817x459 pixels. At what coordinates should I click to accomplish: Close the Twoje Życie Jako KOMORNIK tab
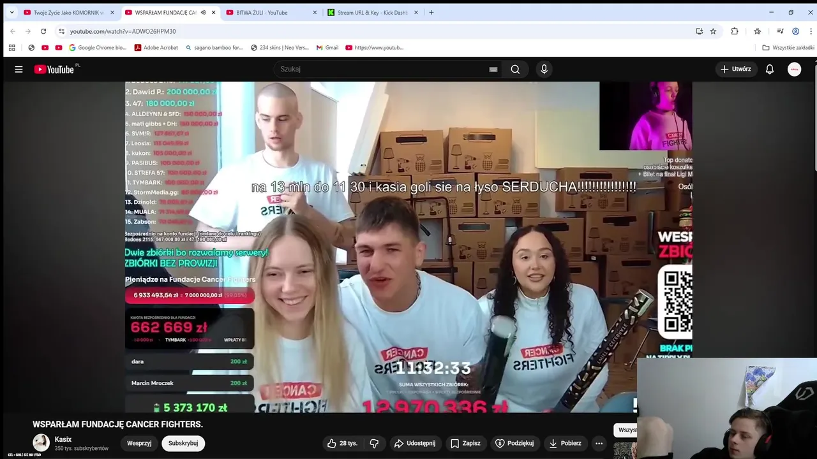[x=112, y=12]
